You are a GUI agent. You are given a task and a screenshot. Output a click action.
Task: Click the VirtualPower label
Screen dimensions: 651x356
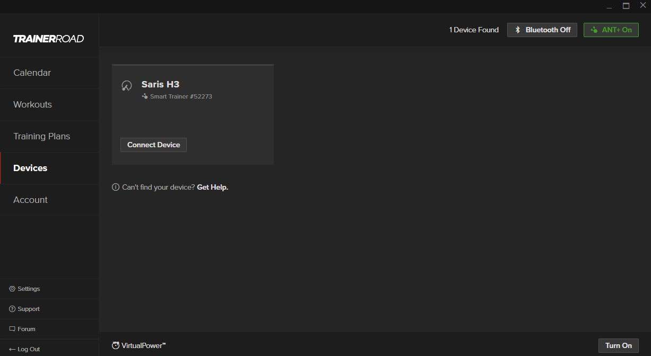(x=143, y=345)
